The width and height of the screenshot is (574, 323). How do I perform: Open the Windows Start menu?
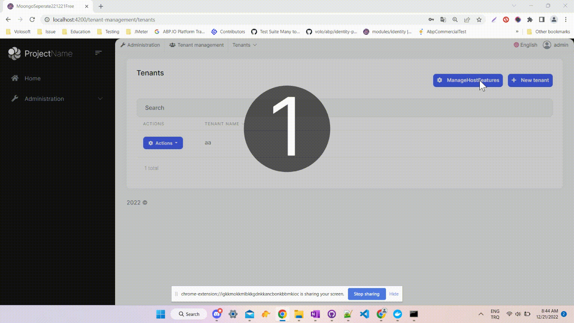[161, 314]
